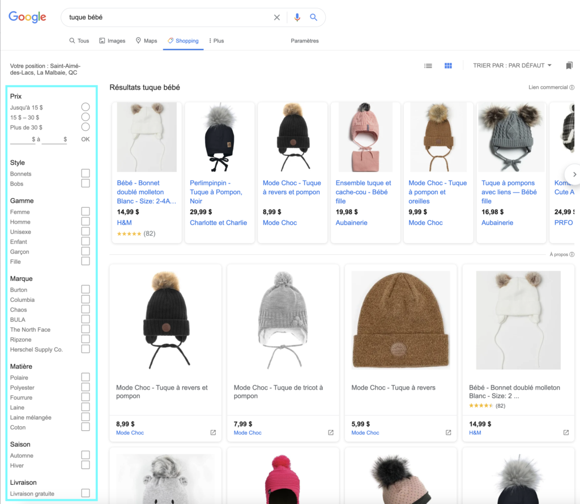Open saved items bookmark icon

(569, 66)
